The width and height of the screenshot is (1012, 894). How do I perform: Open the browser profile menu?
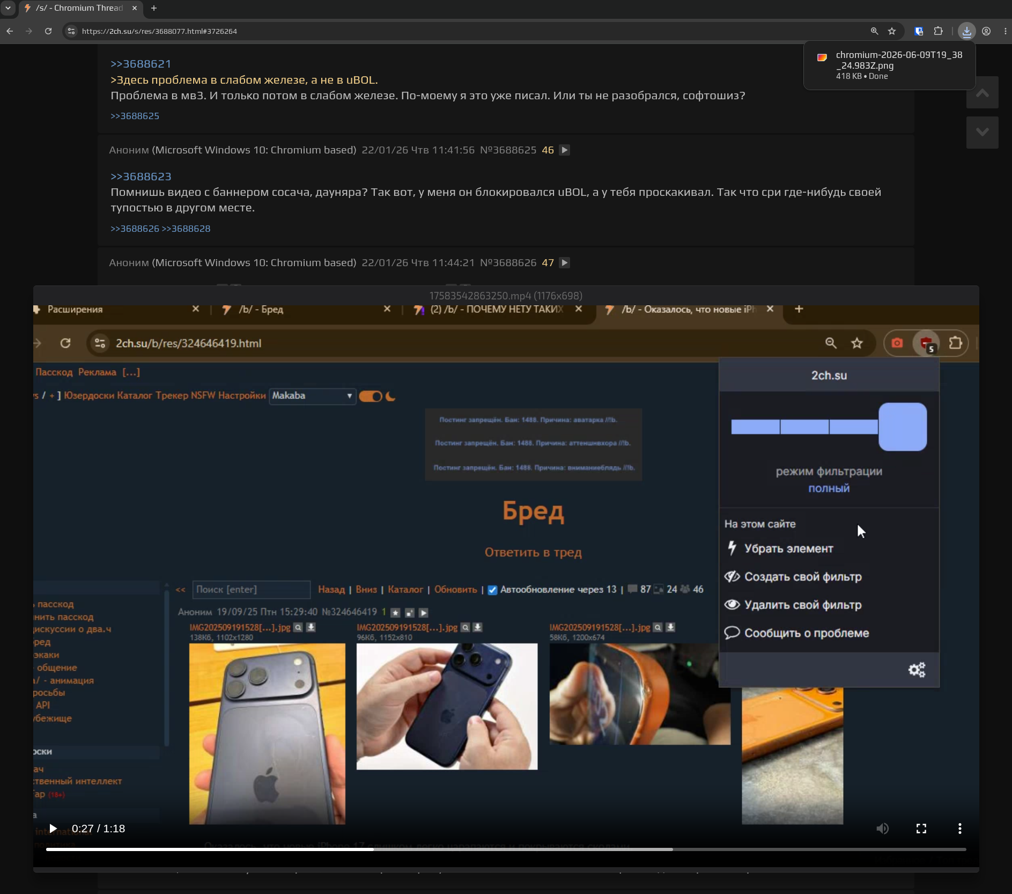(x=986, y=31)
